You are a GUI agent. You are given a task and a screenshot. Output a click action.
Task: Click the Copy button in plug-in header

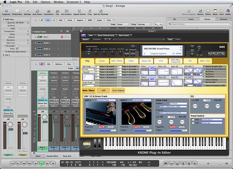(170, 39)
